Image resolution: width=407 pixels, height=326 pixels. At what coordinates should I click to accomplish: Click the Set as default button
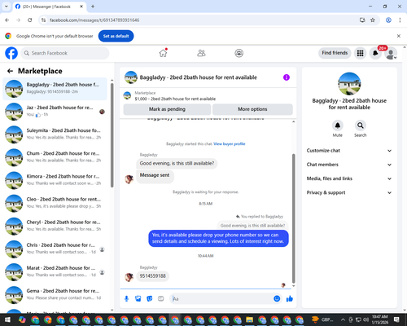(116, 36)
